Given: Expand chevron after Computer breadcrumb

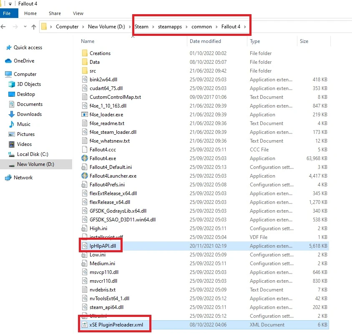Looking at the screenshot, I should 83,27.
